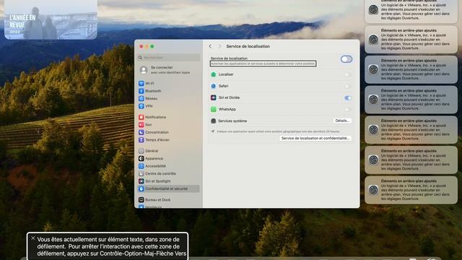Click the Safari compass icon
This screenshot has height=260, width=462.
[214, 86]
